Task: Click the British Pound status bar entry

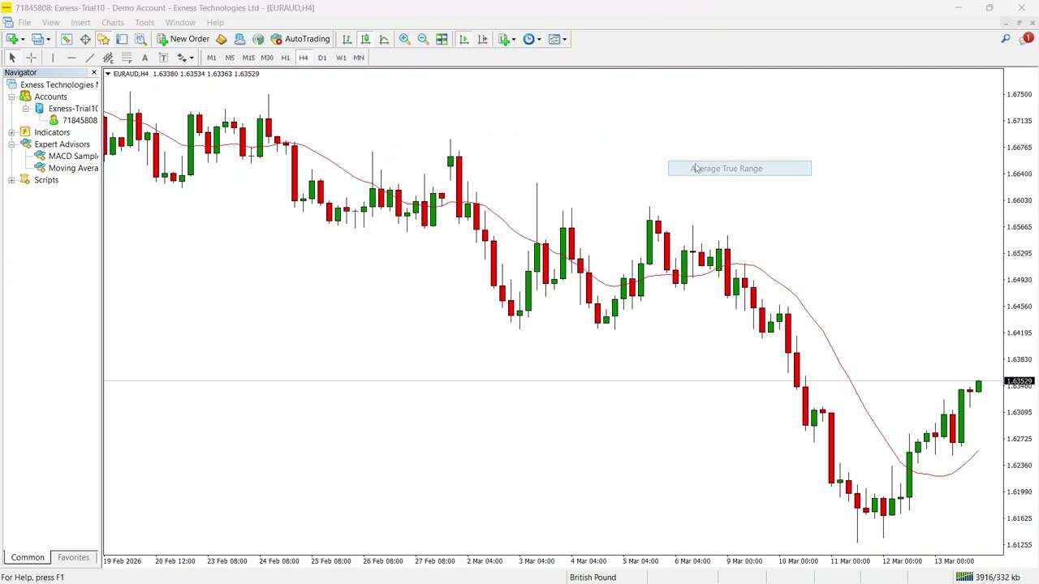Action: pos(593,578)
